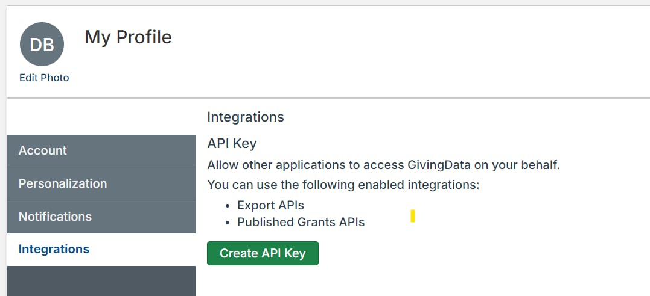650x296 pixels.
Task: Click the yellow marker beside the integrations list
Action: click(x=413, y=216)
